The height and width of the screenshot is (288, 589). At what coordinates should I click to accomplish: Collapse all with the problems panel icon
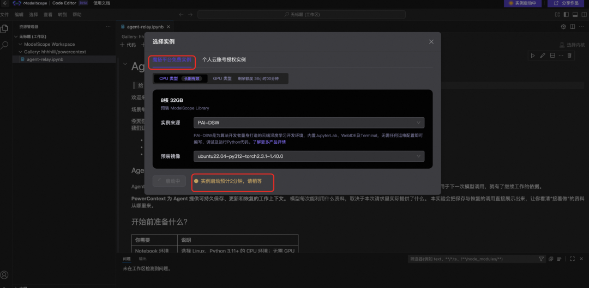551,259
